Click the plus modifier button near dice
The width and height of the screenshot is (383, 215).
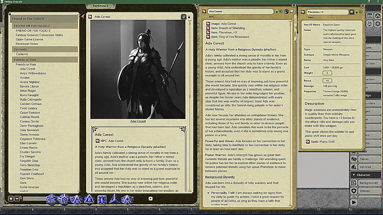coord(11,199)
